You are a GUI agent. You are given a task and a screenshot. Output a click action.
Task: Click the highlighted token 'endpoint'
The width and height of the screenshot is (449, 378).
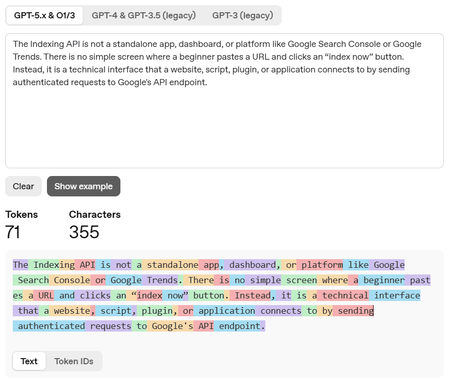[x=237, y=326]
